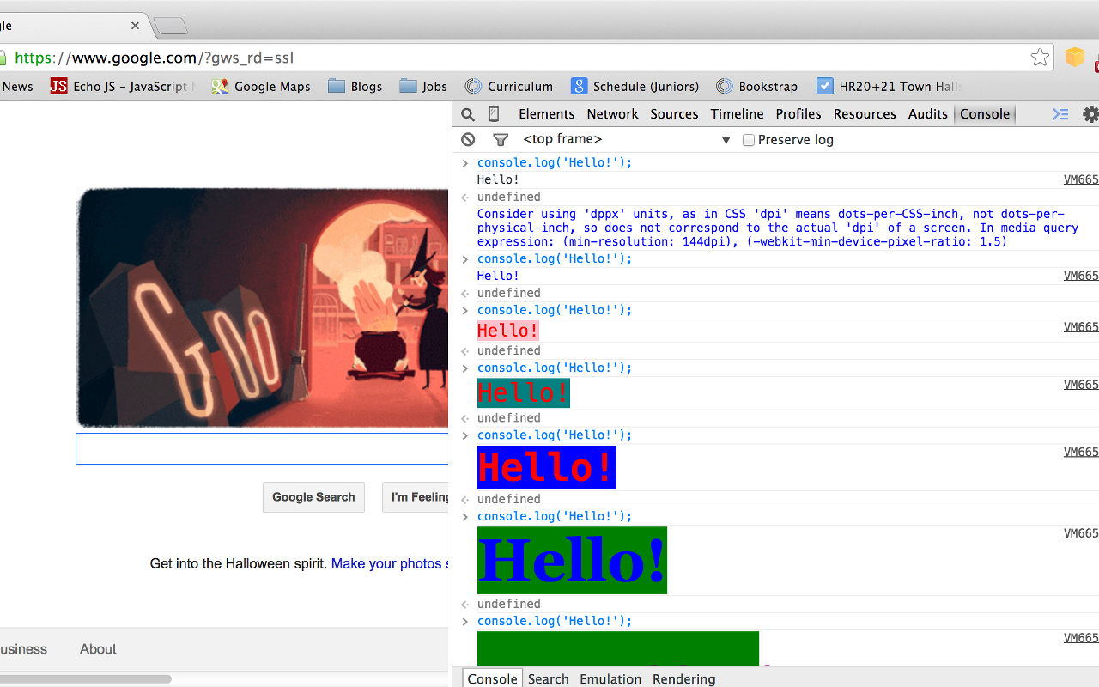Toggle the device mode phone icon
The height and width of the screenshot is (687, 1099).
click(x=494, y=113)
